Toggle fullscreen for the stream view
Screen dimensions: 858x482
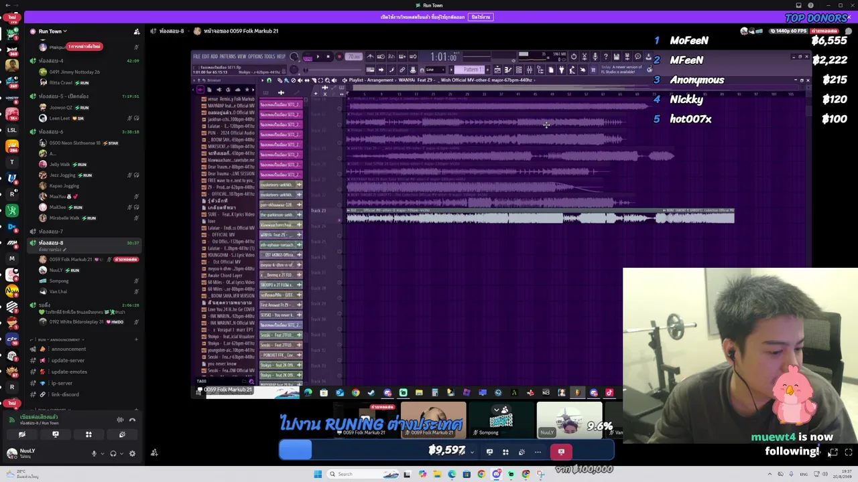tap(849, 453)
